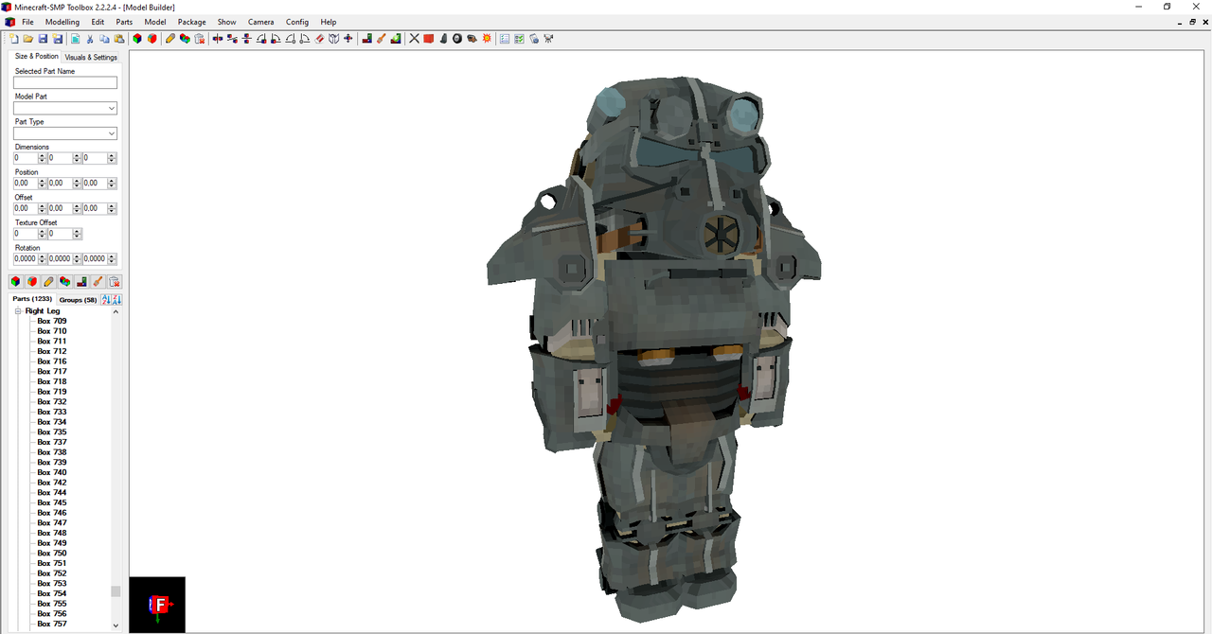Click the black tire wheel toolbar icon
The width and height of the screenshot is (1212, 634).
tap(457, 39)
